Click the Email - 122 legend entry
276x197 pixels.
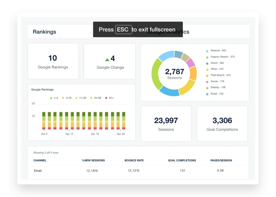[217, 94]
